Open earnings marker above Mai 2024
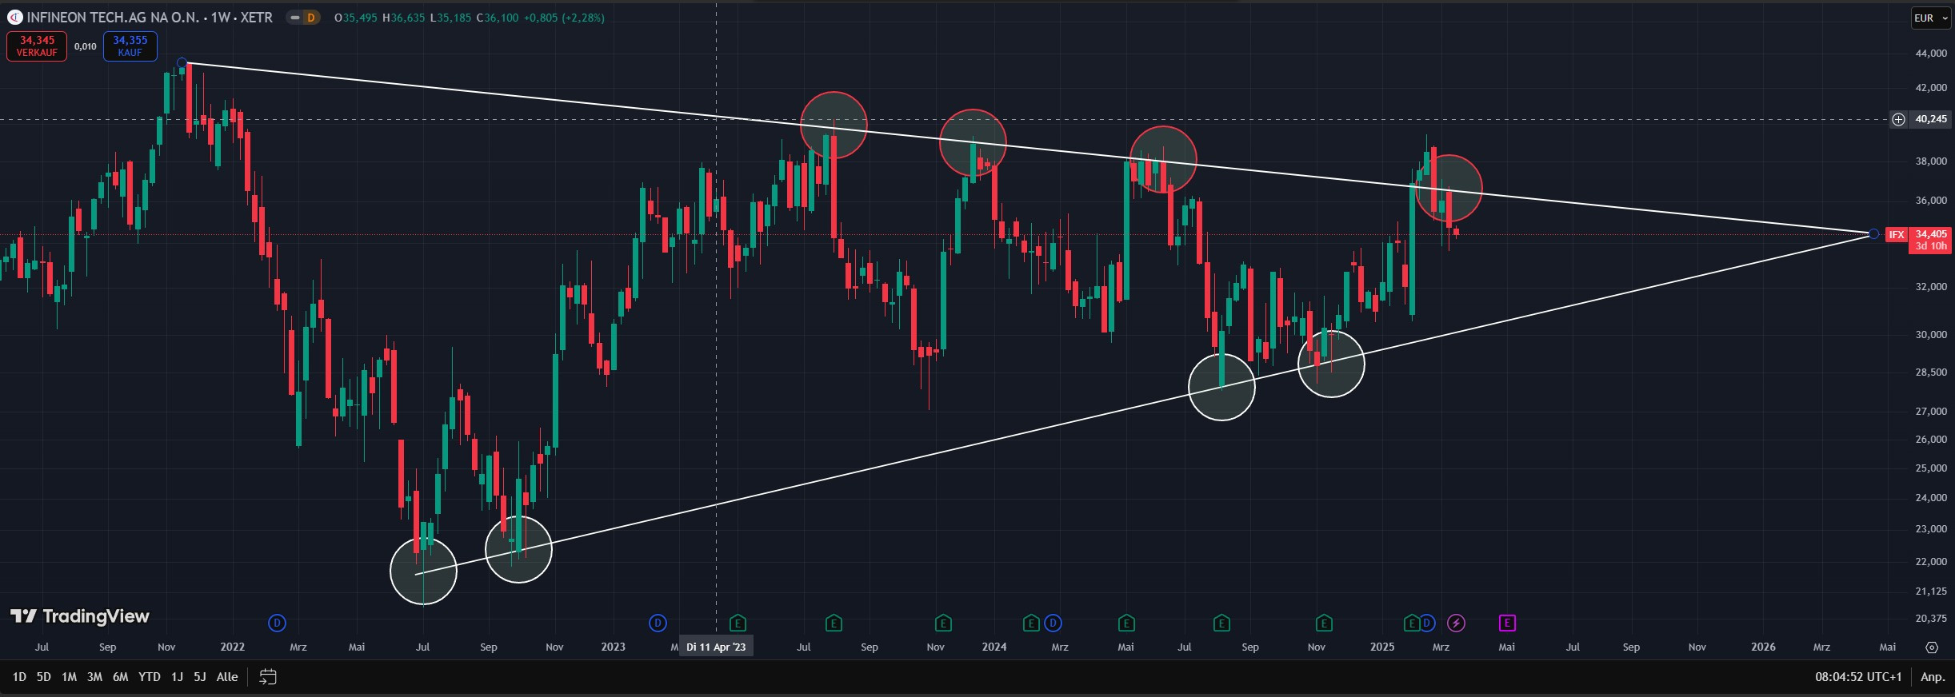The image size is (1955, 697). click(1126, 623)
